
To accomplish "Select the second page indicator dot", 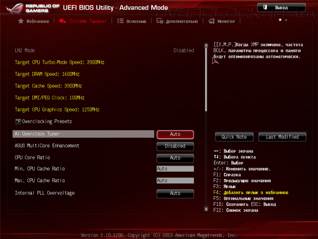I will click(286, 20).
